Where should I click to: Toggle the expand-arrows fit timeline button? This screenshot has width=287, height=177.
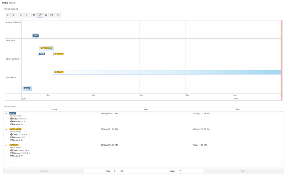pyautogui.click(x=40, y=15)
